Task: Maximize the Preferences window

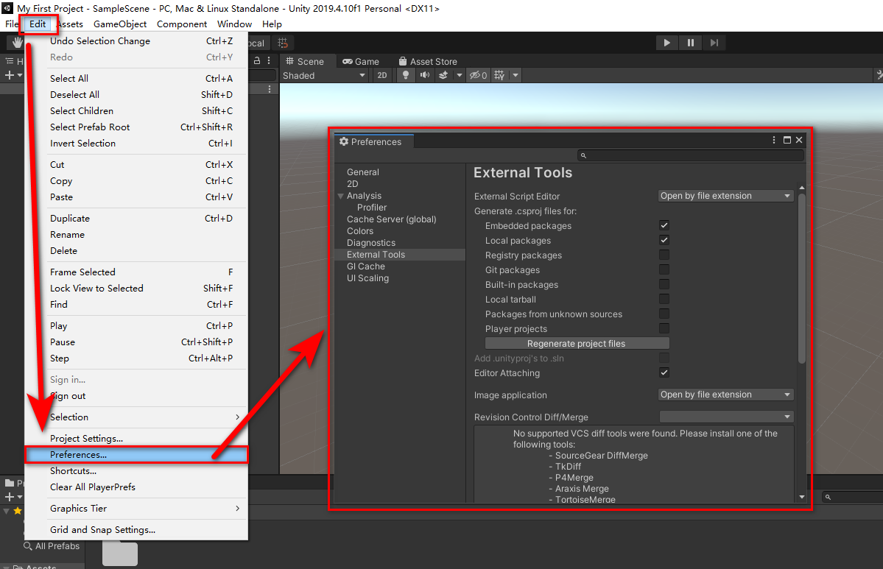Action: click(787, 140)
